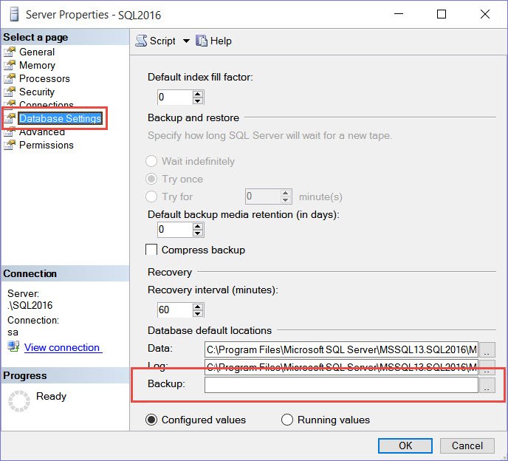Viewport: 508px width, 461px height.
Task: Open the Security page
Action: (37, 92)
